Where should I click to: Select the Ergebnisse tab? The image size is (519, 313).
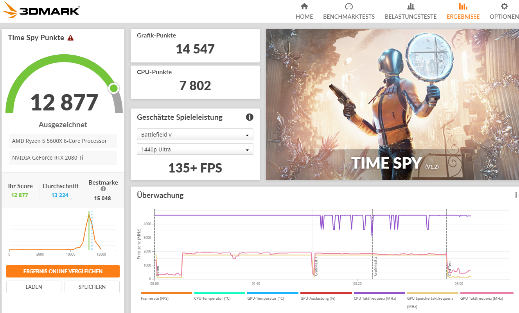463,11
